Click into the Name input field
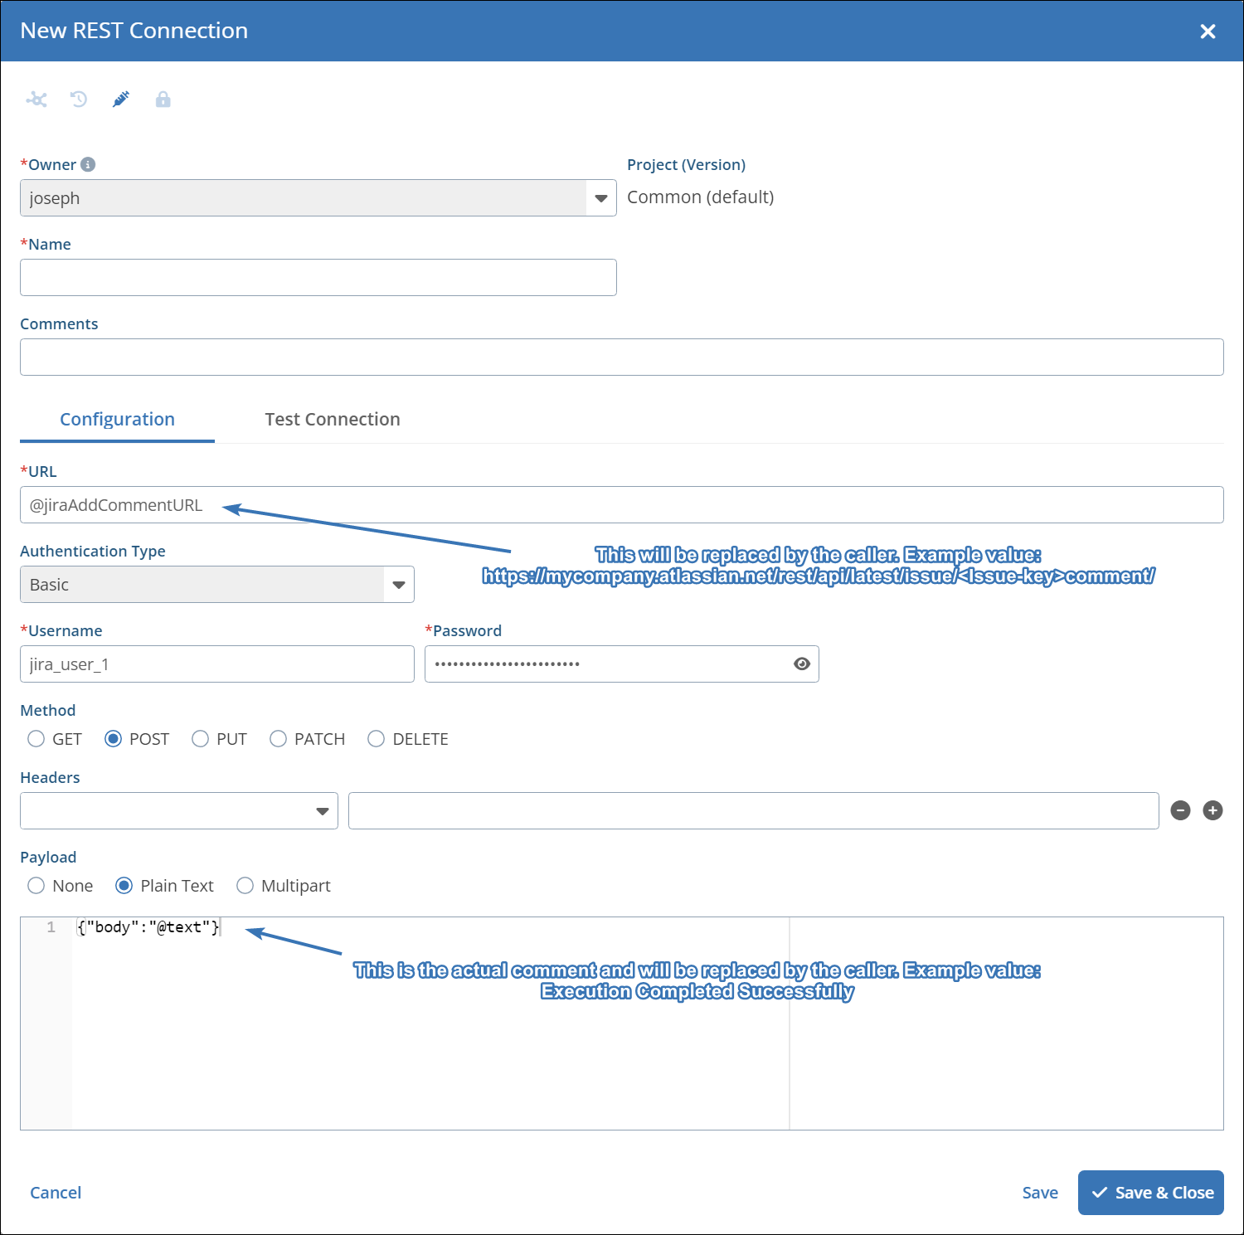The width and height of the screenshot is (1244, 1235). pyautogui.click(x=318, y=278)
